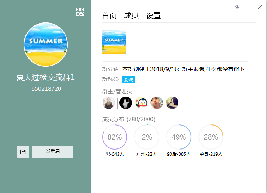Click the 男-643人 label
The image size is (267, 193).
point(115,154)
